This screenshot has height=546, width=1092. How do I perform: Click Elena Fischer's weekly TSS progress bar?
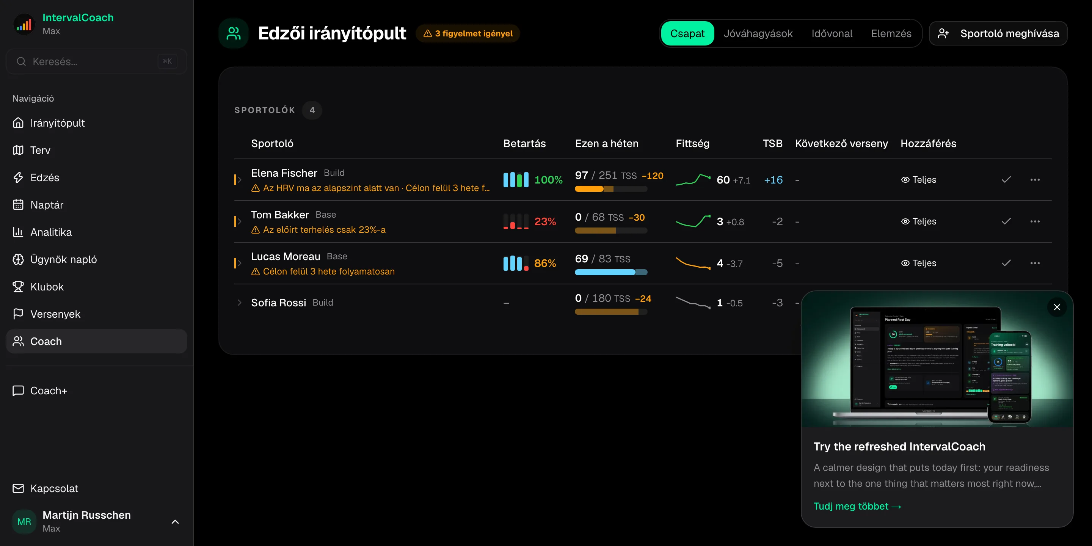pos(611,189)
